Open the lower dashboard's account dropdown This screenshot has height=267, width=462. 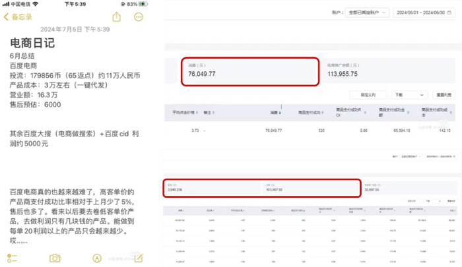[411, 156]
